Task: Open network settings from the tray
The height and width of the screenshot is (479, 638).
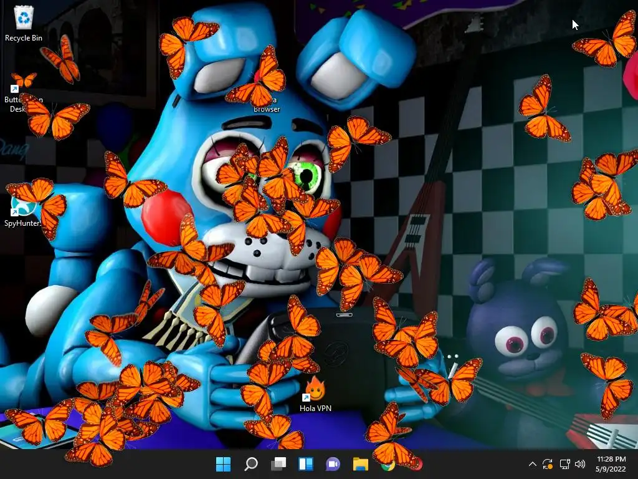Action: pyautogui.click(x=564, y=464)
